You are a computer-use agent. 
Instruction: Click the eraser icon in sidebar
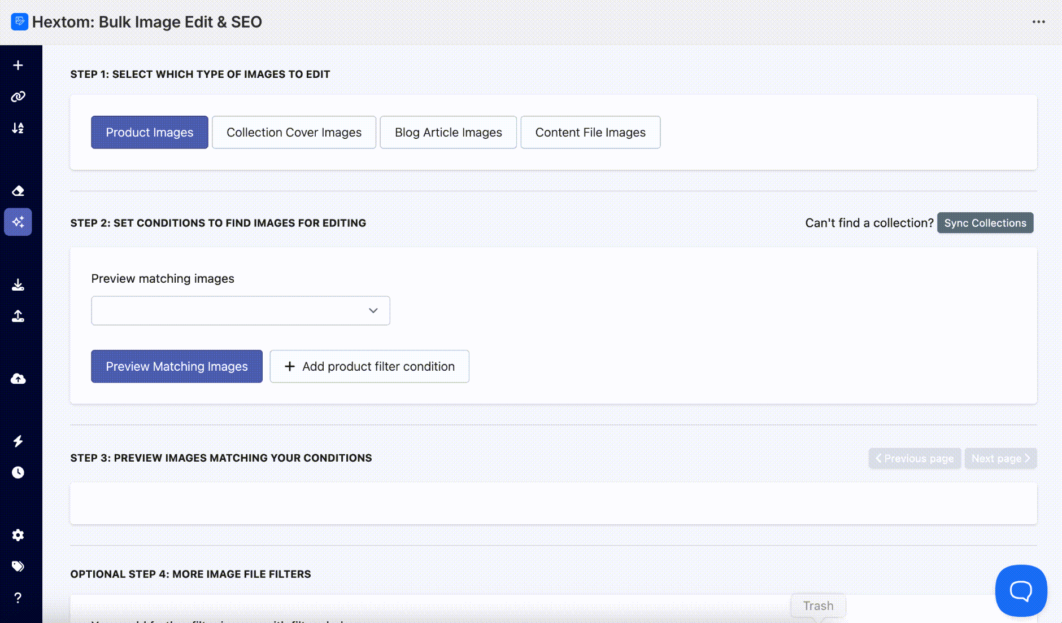click(18, 191)
